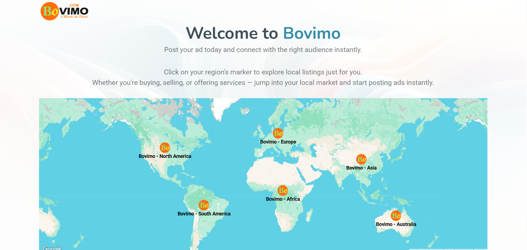
Task: Select the 'Bovimo - Asia' marker label
Action: 361,167
